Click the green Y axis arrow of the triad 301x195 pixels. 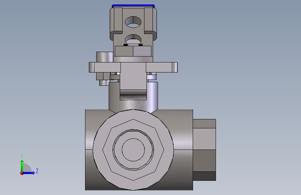click(22, 166)
